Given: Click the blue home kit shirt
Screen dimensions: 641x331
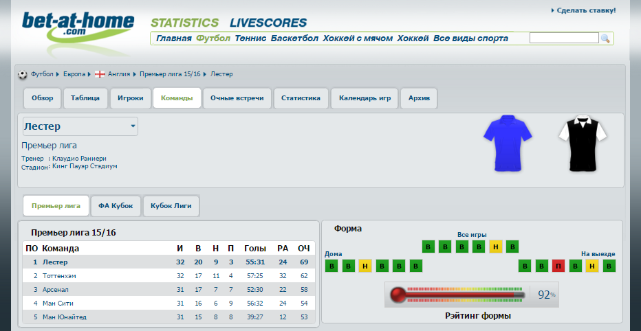Looking at the screenshot, I should pyautogui.click(x=508, y=144).
